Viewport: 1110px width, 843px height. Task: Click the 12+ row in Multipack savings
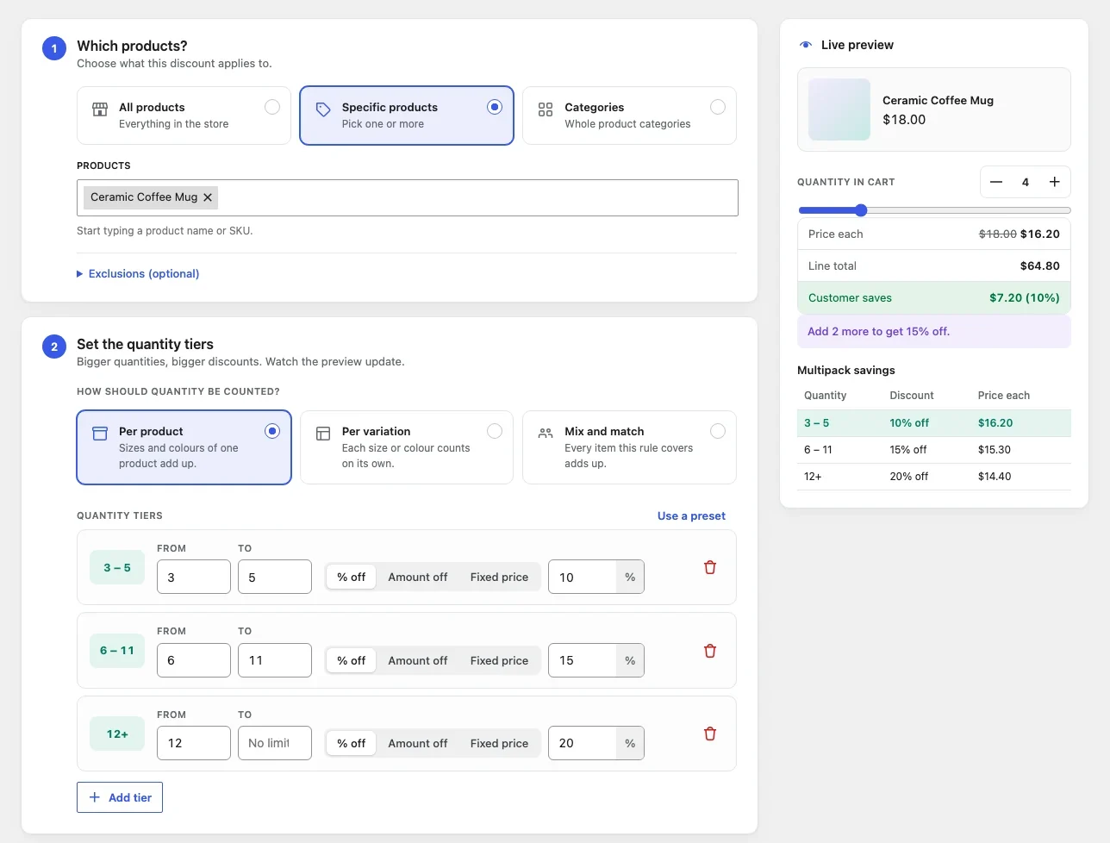tap(934, 477)
